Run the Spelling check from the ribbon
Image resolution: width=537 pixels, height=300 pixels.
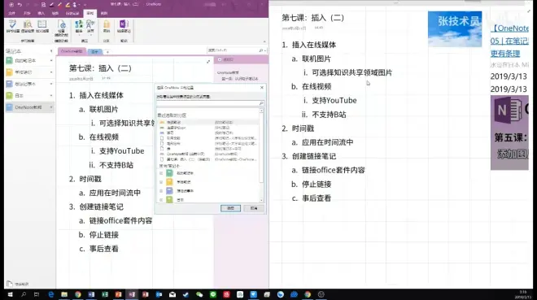tap(13, 26)
